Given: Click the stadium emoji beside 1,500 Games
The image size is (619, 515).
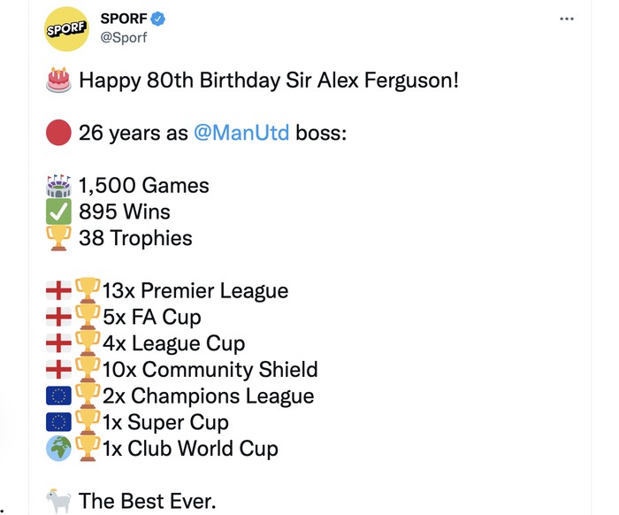Looking at the screenshot, I should (x=58, y=186).
